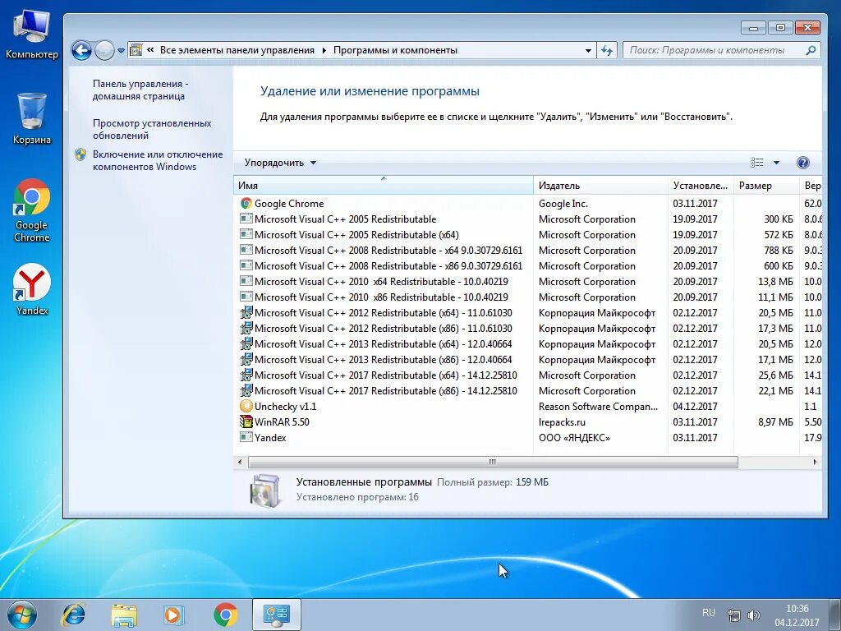
Task: Open Windows Media Player from the taskbar
Action: (x=173, y=614)
